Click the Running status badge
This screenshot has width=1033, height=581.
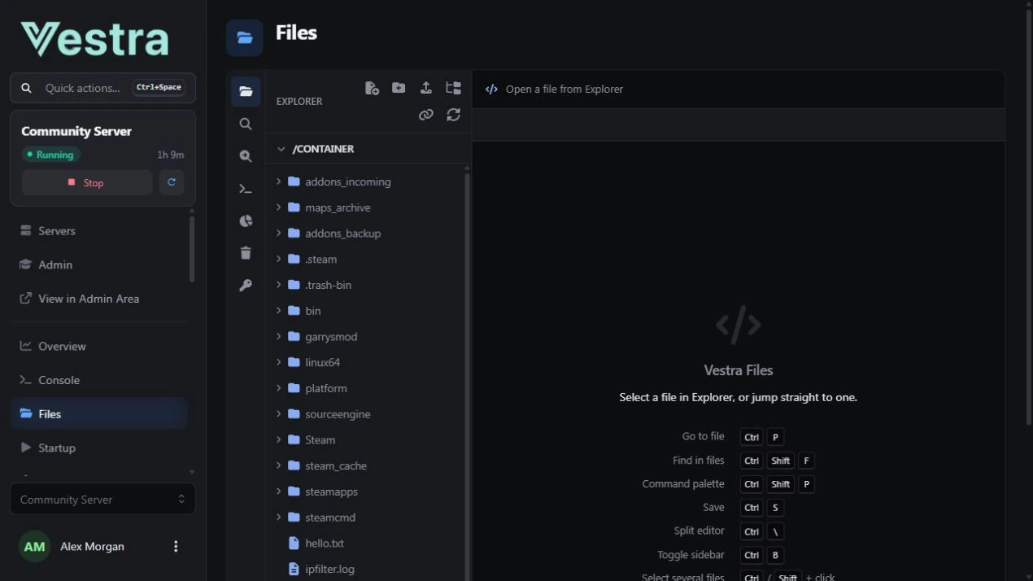tap(50, 155)
